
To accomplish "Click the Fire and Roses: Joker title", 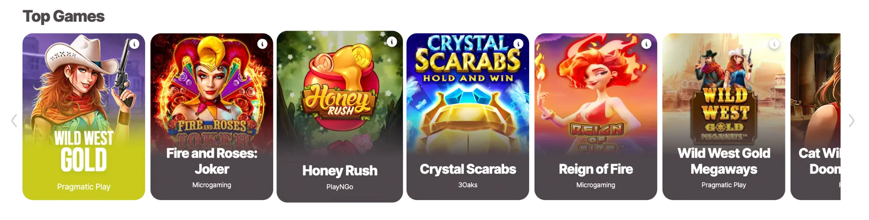I will point(212,161).
